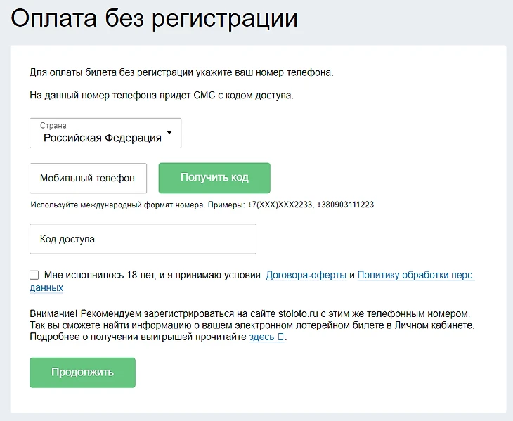Open the Российская Федерация country selector
513x421 pixels.
pyautogui.click(x=103, y=138)
